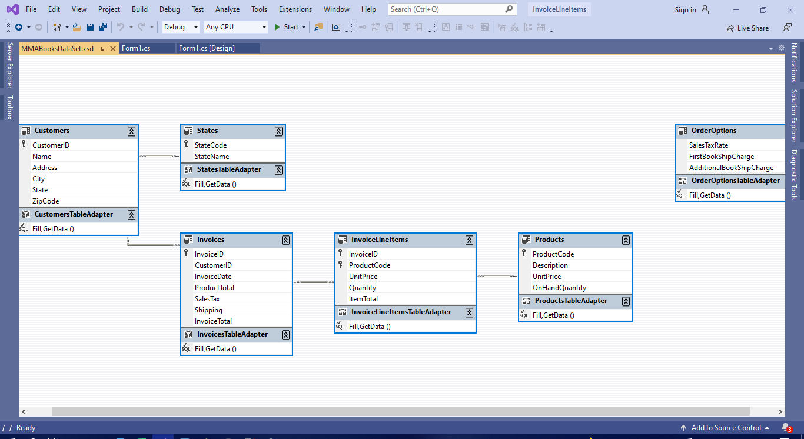Collapse the InvoiceLineItems table box
804x439 pixels.
pos(469,240)
